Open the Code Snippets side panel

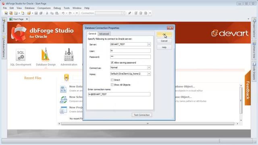click(x=254, y=71)
